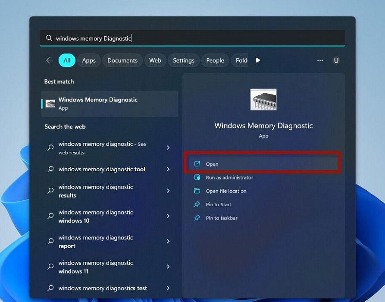Switch to the Settings filter tab

184,60
